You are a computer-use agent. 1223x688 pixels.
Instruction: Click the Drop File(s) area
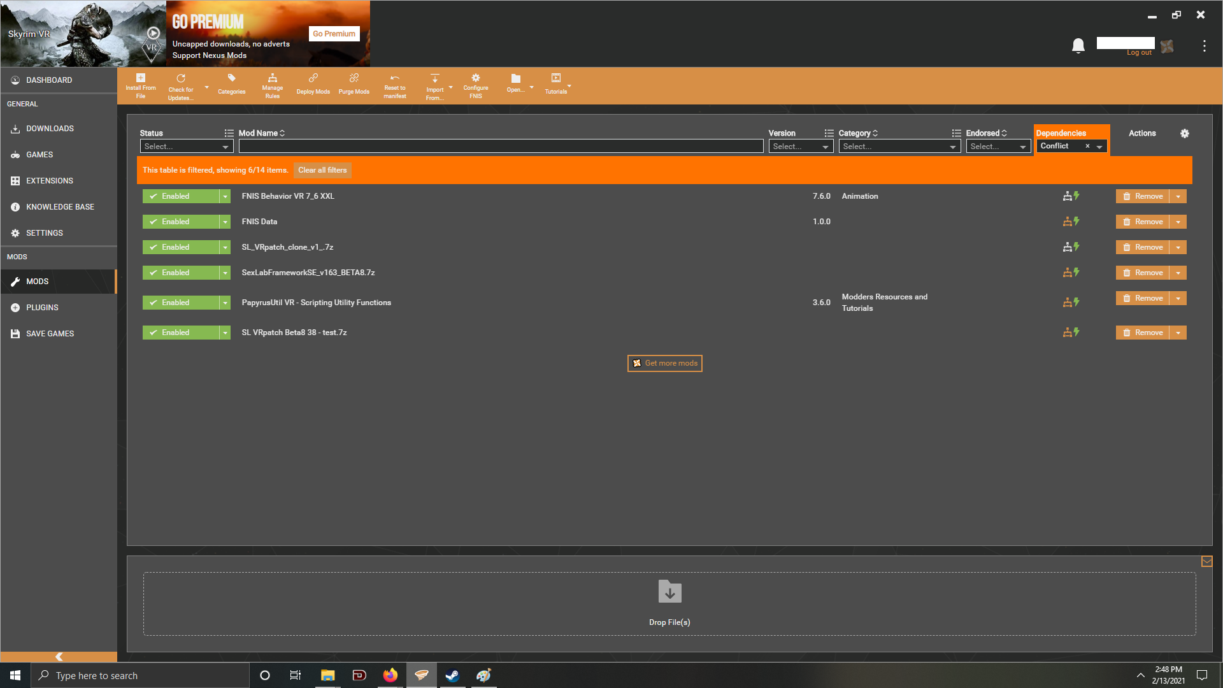pos(669,604)
